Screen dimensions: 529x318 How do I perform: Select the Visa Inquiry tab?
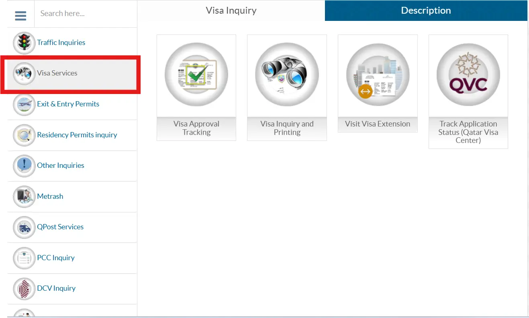point(231,10)
